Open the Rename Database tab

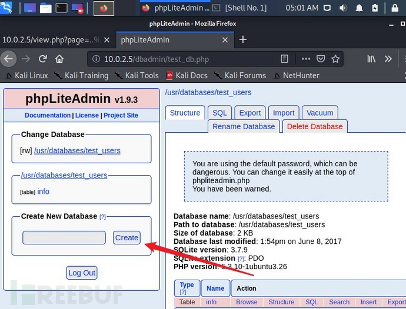coord(244,126)
